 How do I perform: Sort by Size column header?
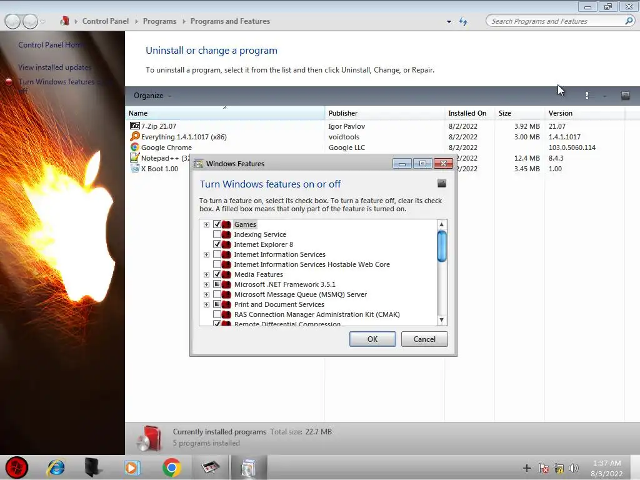click(x=519, y=113)
